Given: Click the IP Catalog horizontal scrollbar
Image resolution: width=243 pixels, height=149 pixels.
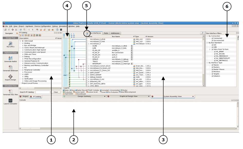Looking at the screenshot, I should (x=40, y=88).
